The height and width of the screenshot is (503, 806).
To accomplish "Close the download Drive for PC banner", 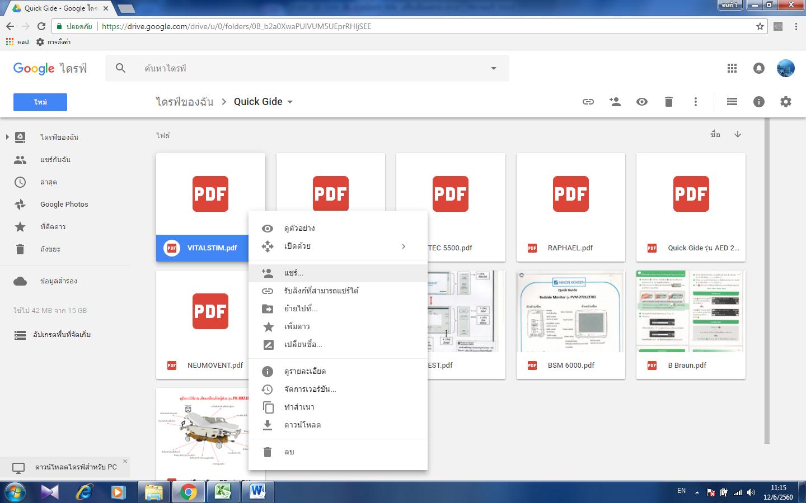I will pos(125,461).
